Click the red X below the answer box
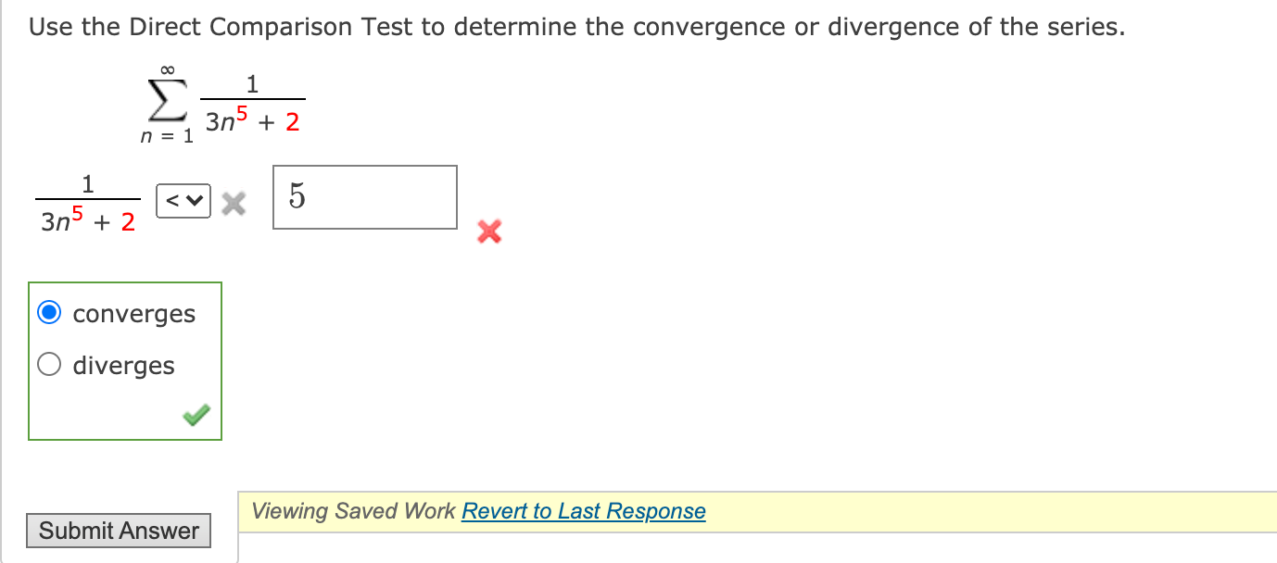1277x563 pixels. coord(489,232)
